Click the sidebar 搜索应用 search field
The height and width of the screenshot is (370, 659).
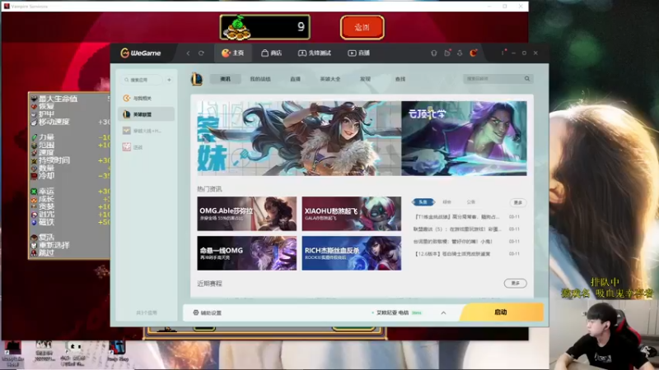tap(142, 80)
